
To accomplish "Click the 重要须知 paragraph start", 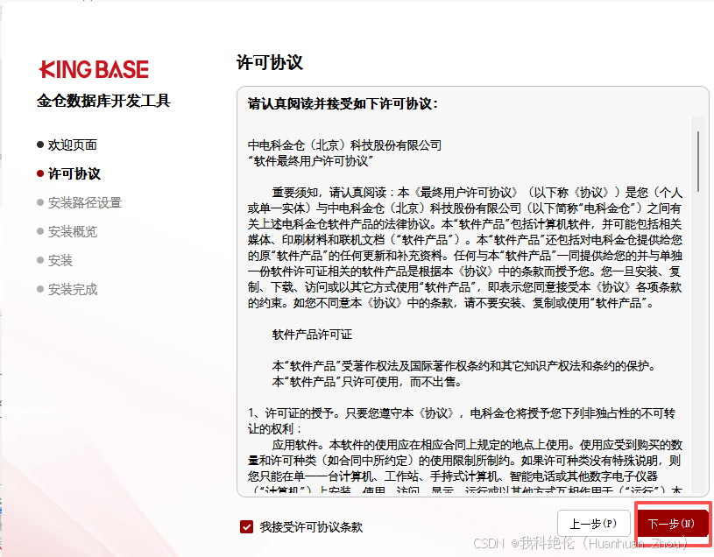I will point(464,248).
